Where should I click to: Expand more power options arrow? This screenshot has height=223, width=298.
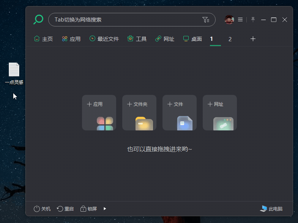click(105, 209)
